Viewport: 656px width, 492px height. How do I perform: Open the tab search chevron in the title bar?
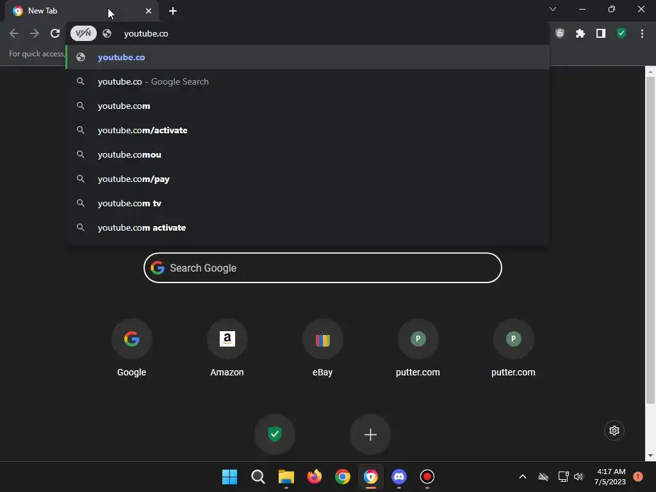coord(553,9)
